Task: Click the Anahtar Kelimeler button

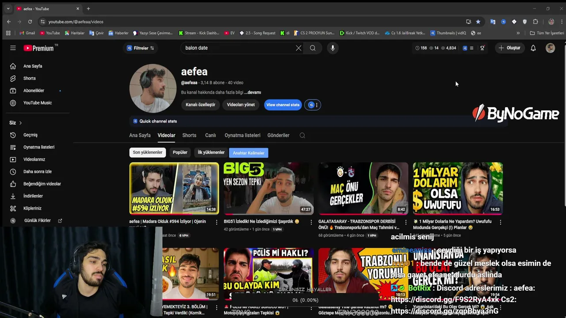Action: pos(249,153)
